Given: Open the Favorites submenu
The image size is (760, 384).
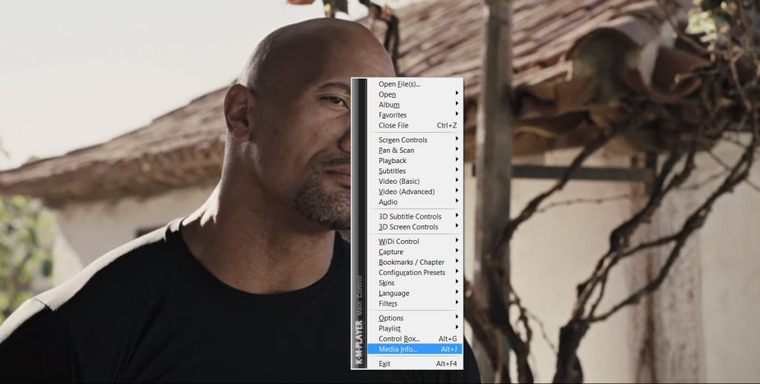Looking at the screenshot, I should coord(393,115).
